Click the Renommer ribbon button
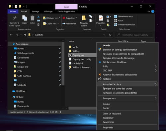Image resolution: width=166 pixels, height=131 pixels. coord(69,23)
